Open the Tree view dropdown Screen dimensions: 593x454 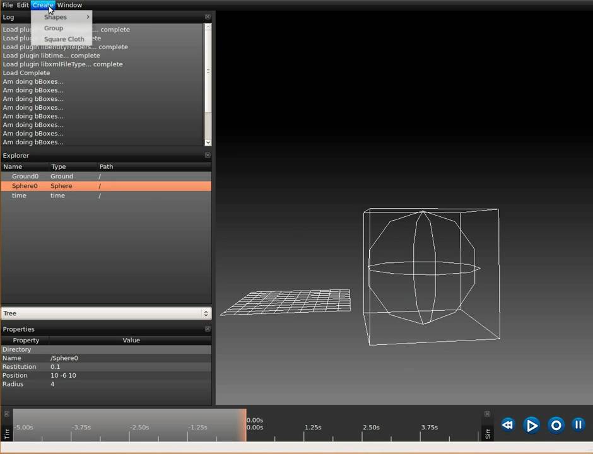coord(106,313)
